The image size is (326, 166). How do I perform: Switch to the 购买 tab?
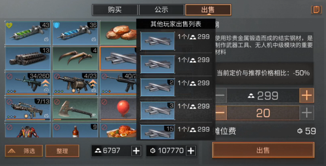(x=115, y=10)
